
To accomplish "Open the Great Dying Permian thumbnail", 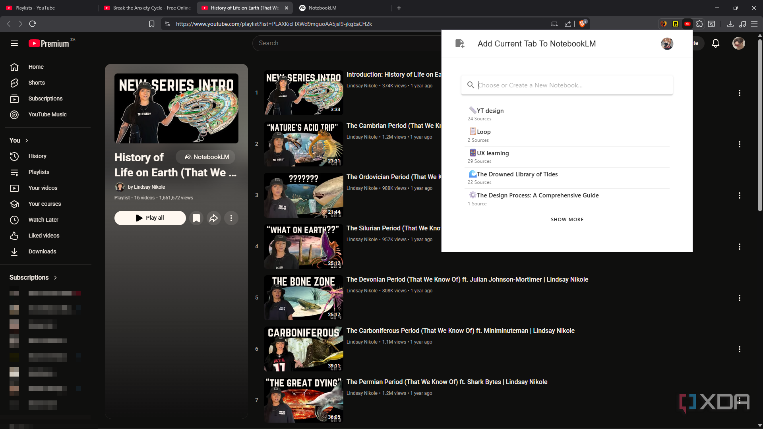I will [x=304, y=400].
